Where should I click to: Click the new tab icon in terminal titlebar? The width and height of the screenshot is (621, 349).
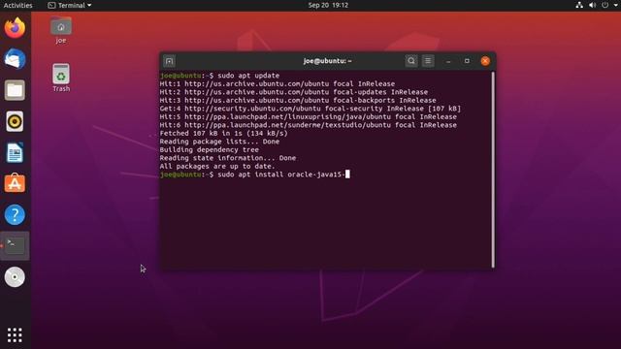pos(169,61)
